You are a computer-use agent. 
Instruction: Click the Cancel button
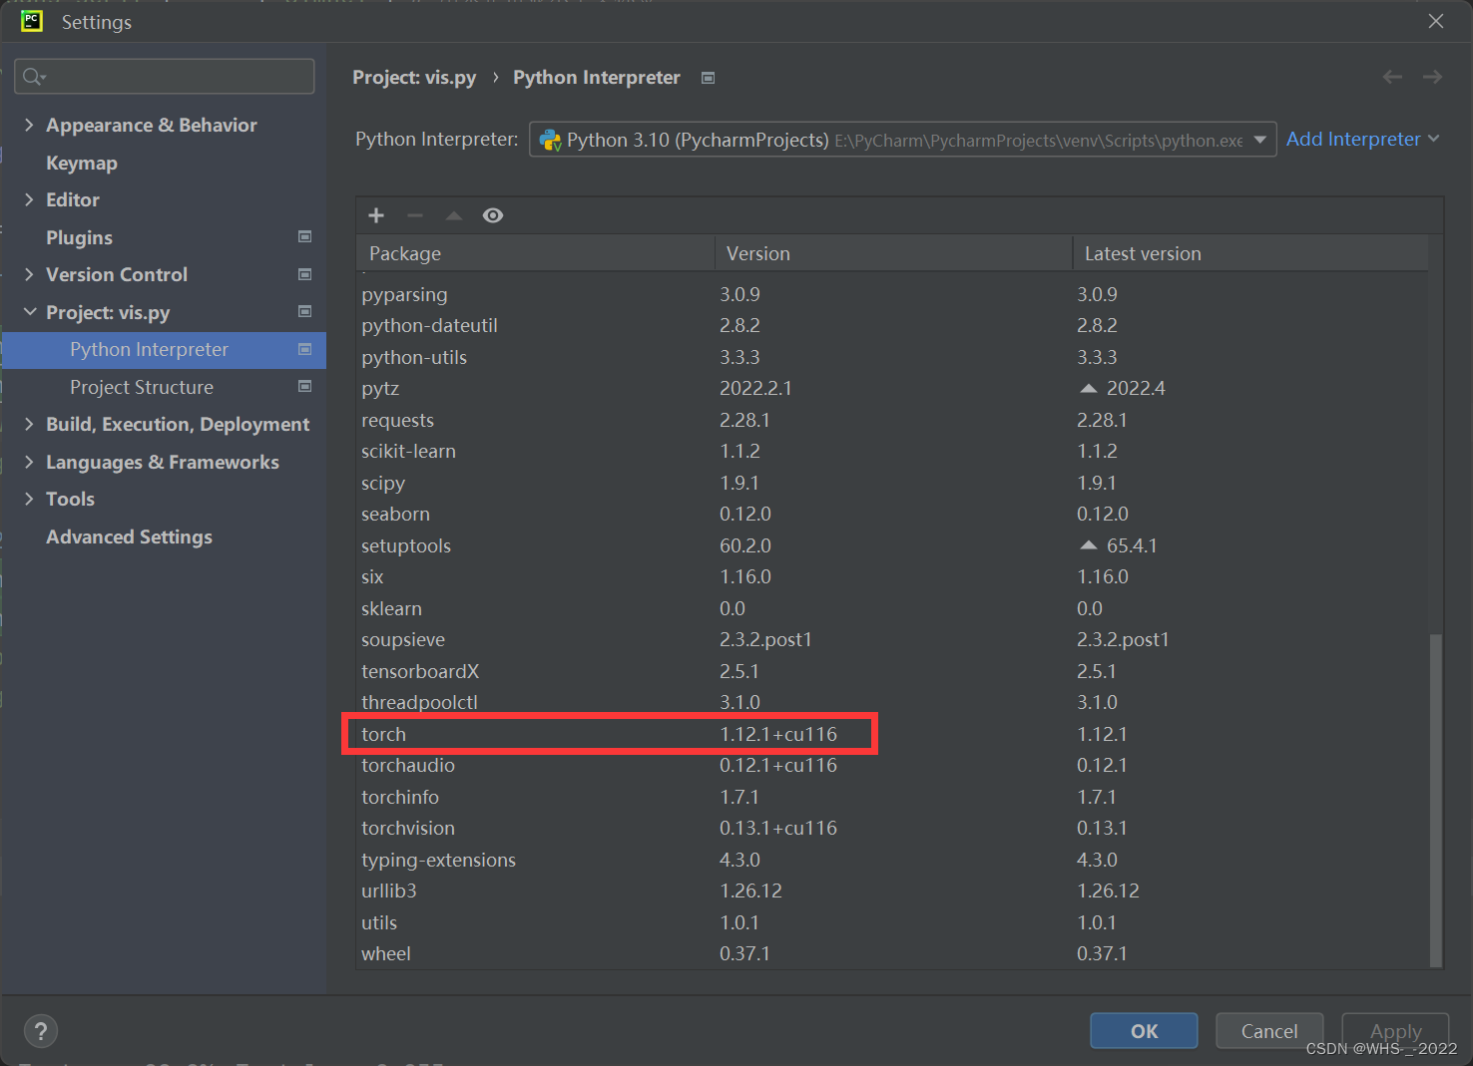click(1269, 1031)
